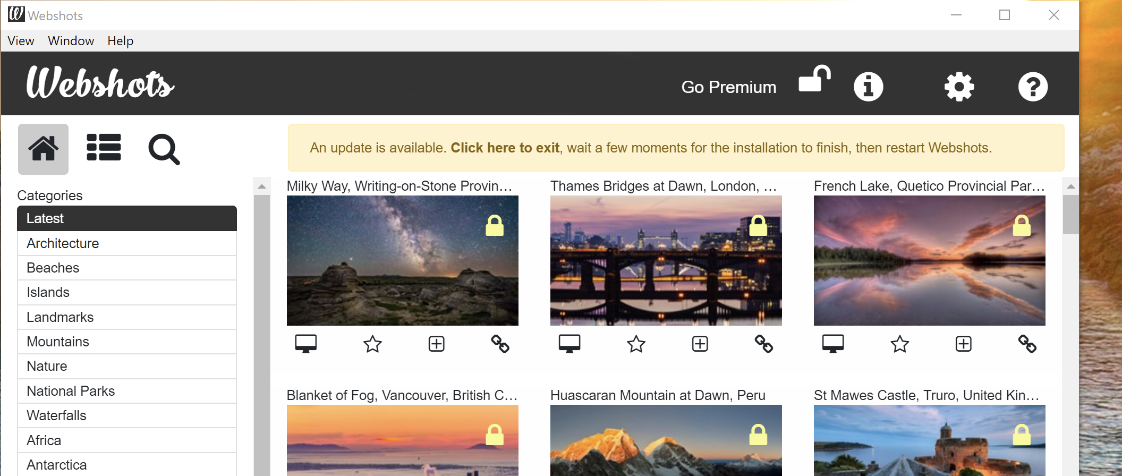Switch to the list view icon
The height and width of the screenshot is (476, 1122).
tap(104, 147)
